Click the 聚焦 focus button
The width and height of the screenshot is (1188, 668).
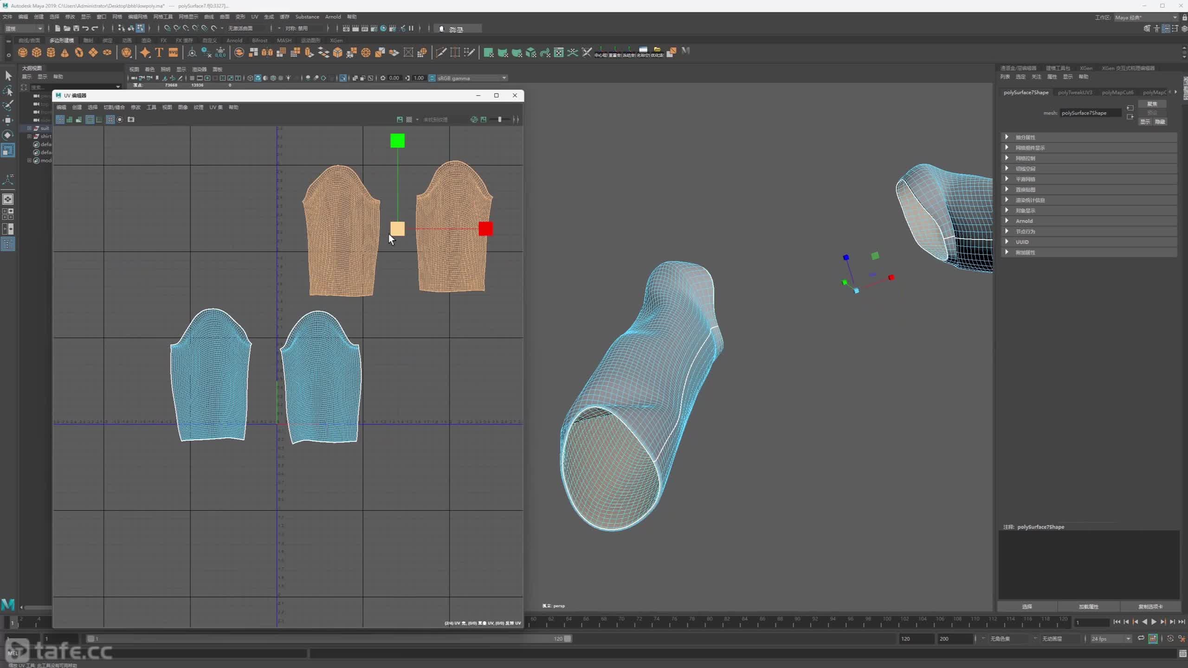(1152, 104)
